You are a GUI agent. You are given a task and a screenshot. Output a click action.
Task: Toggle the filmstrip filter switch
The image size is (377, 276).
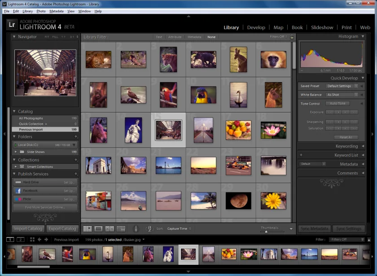click(x=369, y=240)
